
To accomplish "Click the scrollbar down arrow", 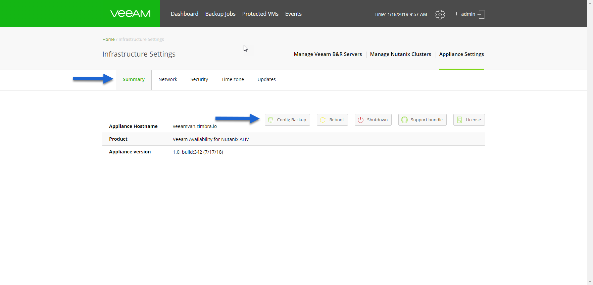I will [590, 282].
